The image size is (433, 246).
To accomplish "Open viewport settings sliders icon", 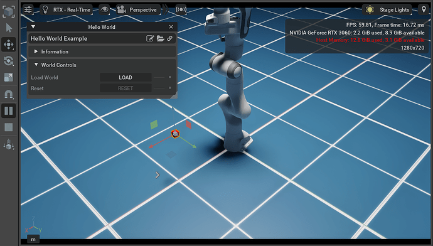I will tap(28, 9).
